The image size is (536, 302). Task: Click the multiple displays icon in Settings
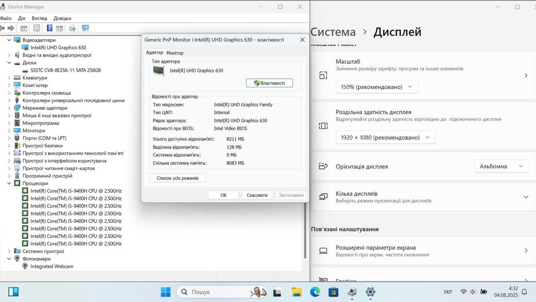point(323,197)
